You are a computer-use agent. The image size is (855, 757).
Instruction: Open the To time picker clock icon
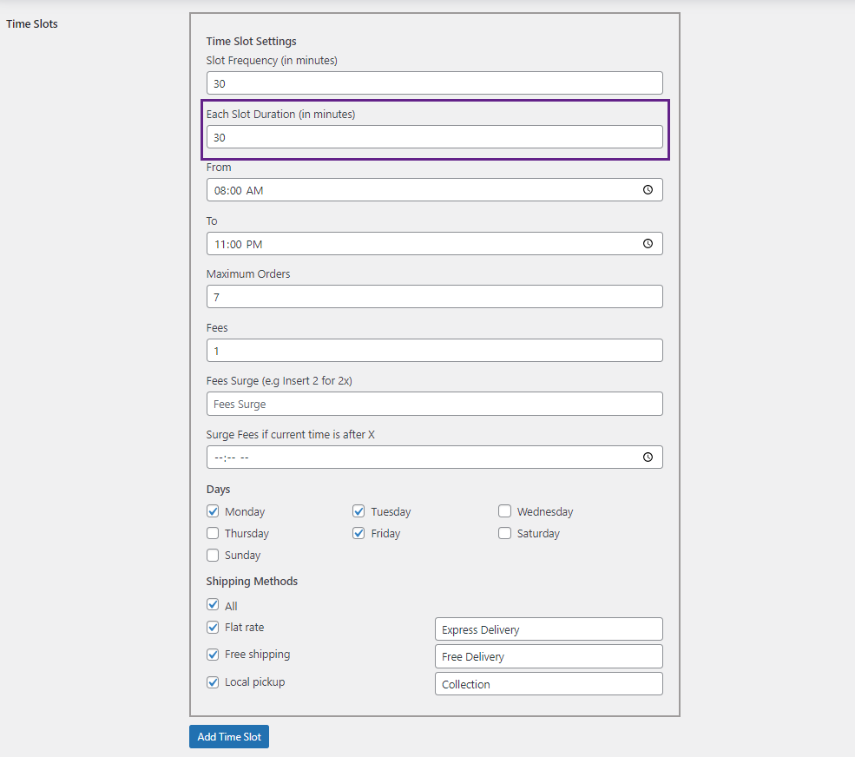[648, 244]
